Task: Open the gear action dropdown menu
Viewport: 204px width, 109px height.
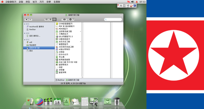Action: point(71,19)
